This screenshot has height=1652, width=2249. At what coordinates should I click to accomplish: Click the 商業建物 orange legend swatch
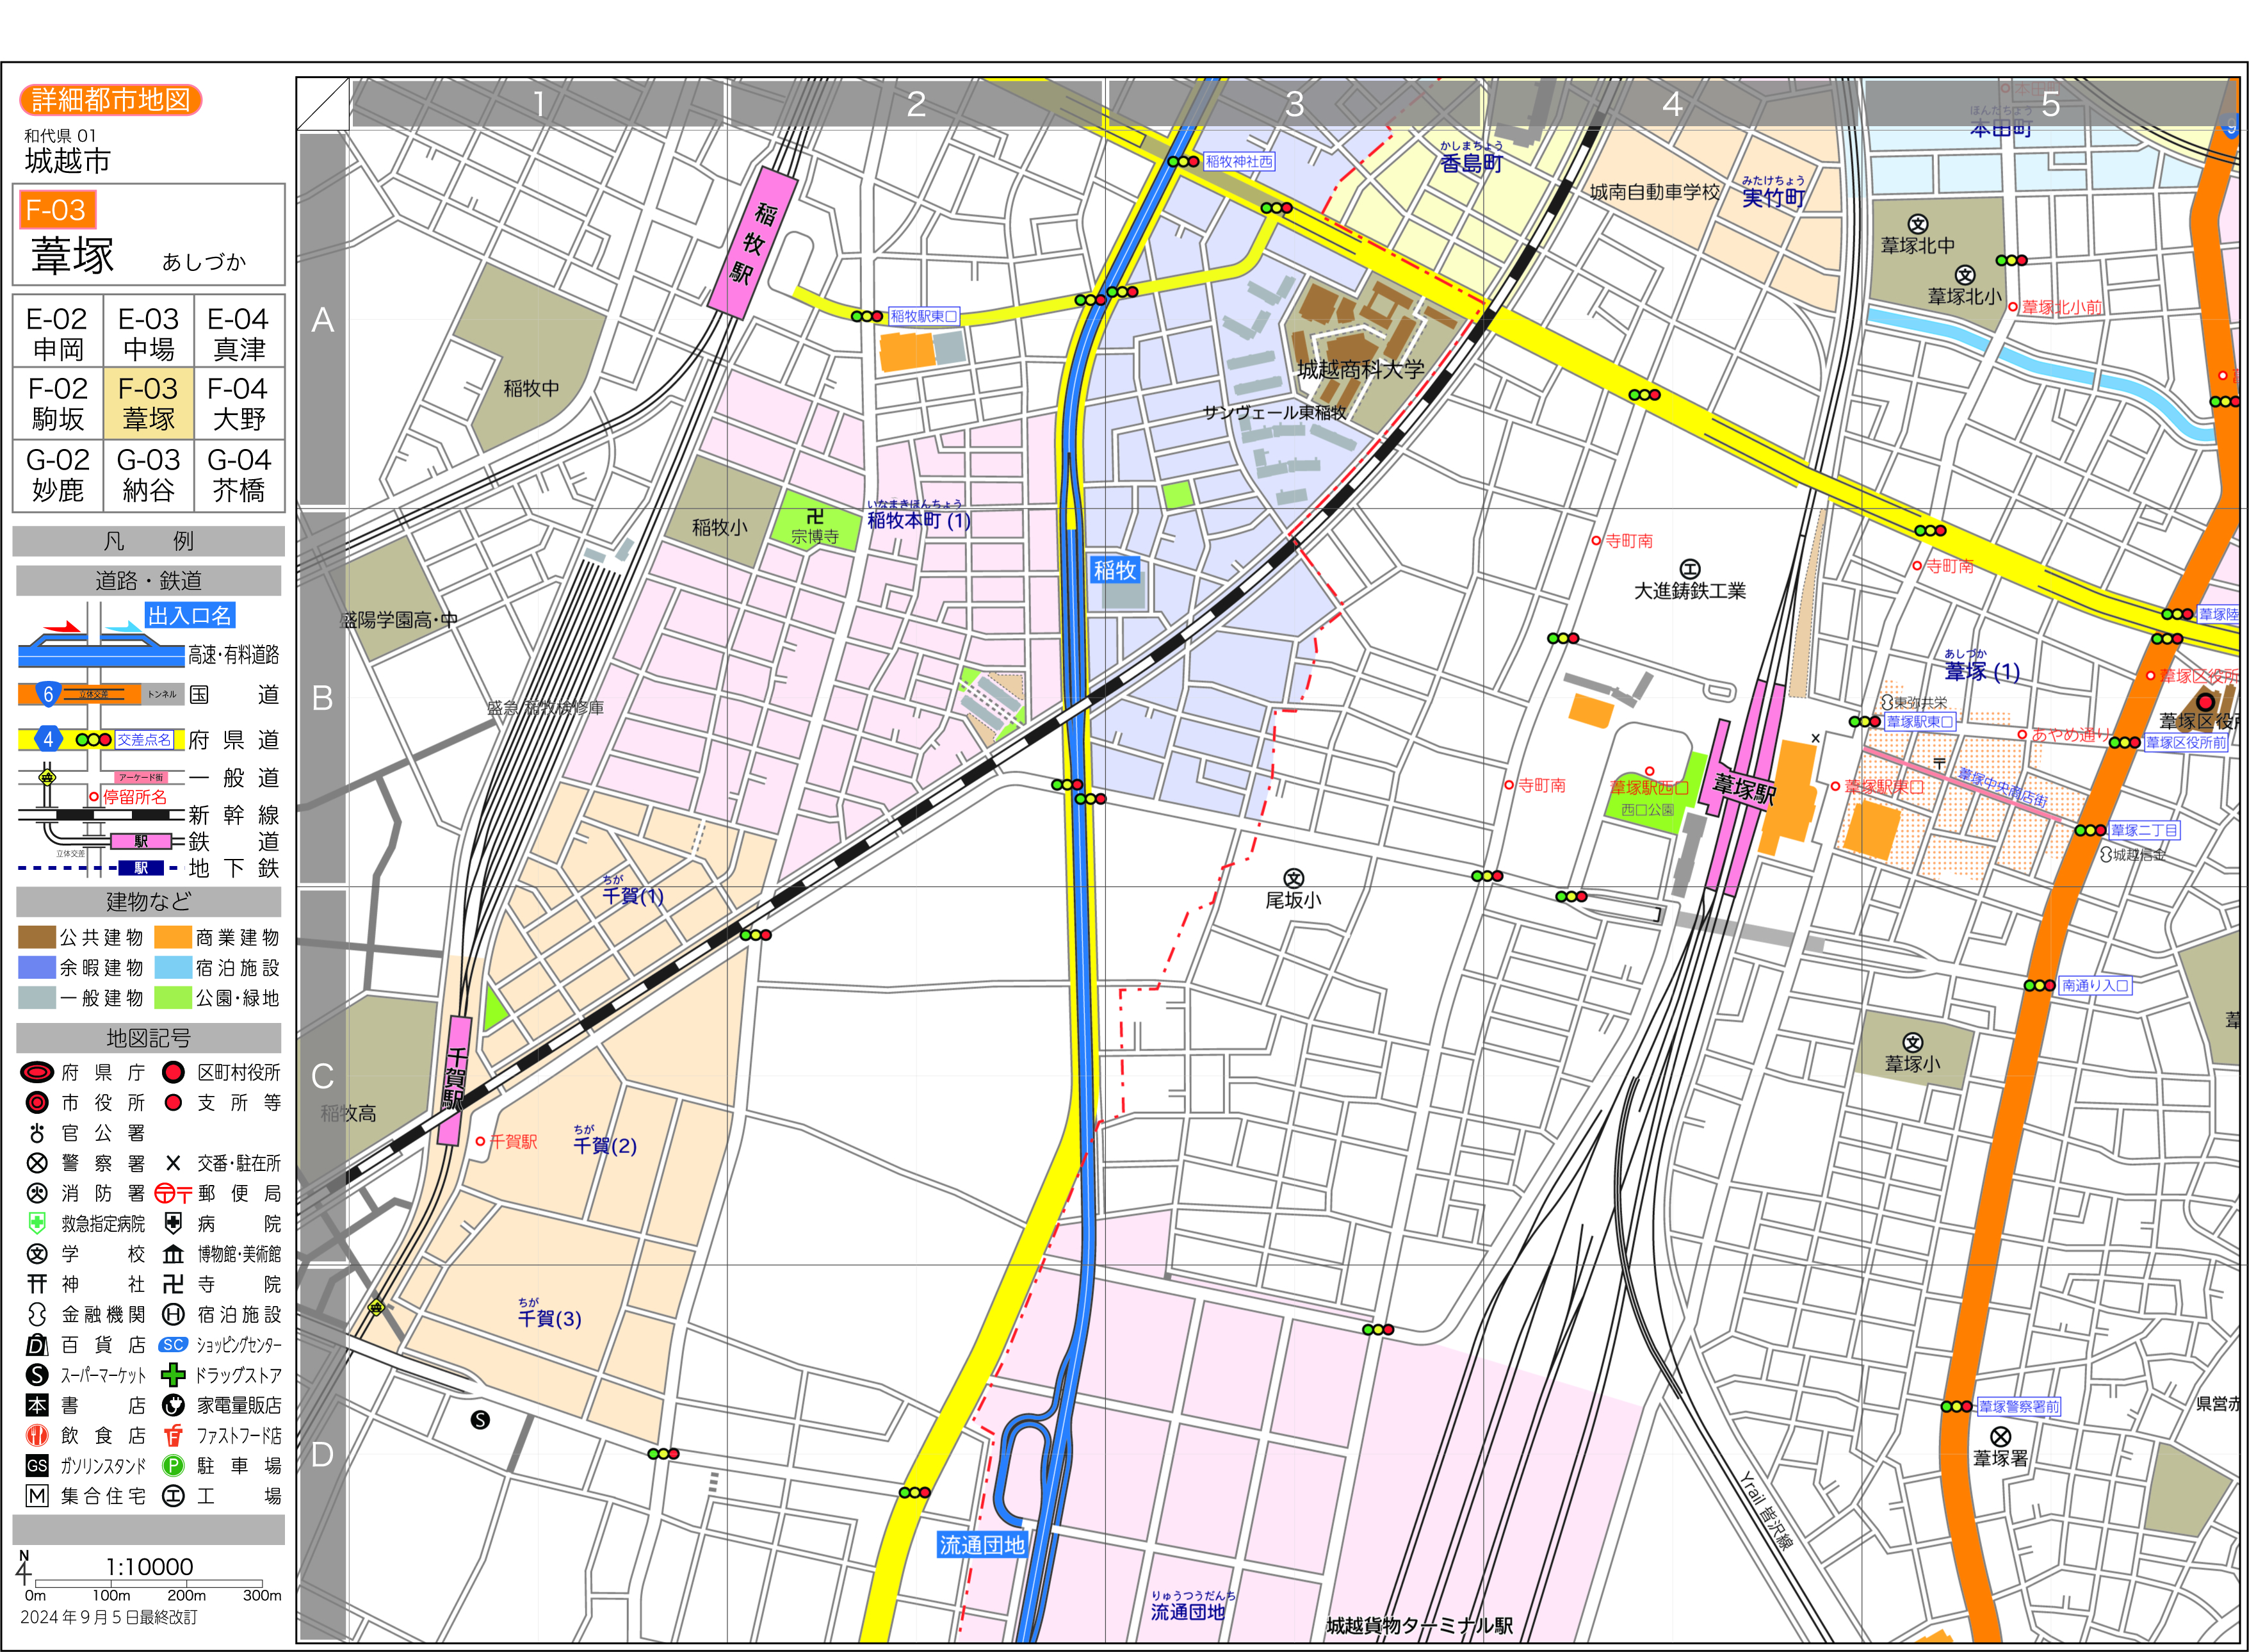(x=173, y=937)
